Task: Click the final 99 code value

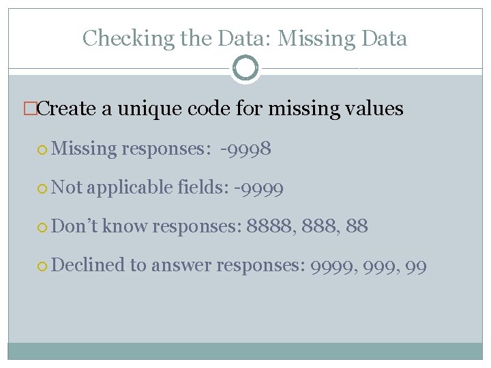Action: coord(415,265)
